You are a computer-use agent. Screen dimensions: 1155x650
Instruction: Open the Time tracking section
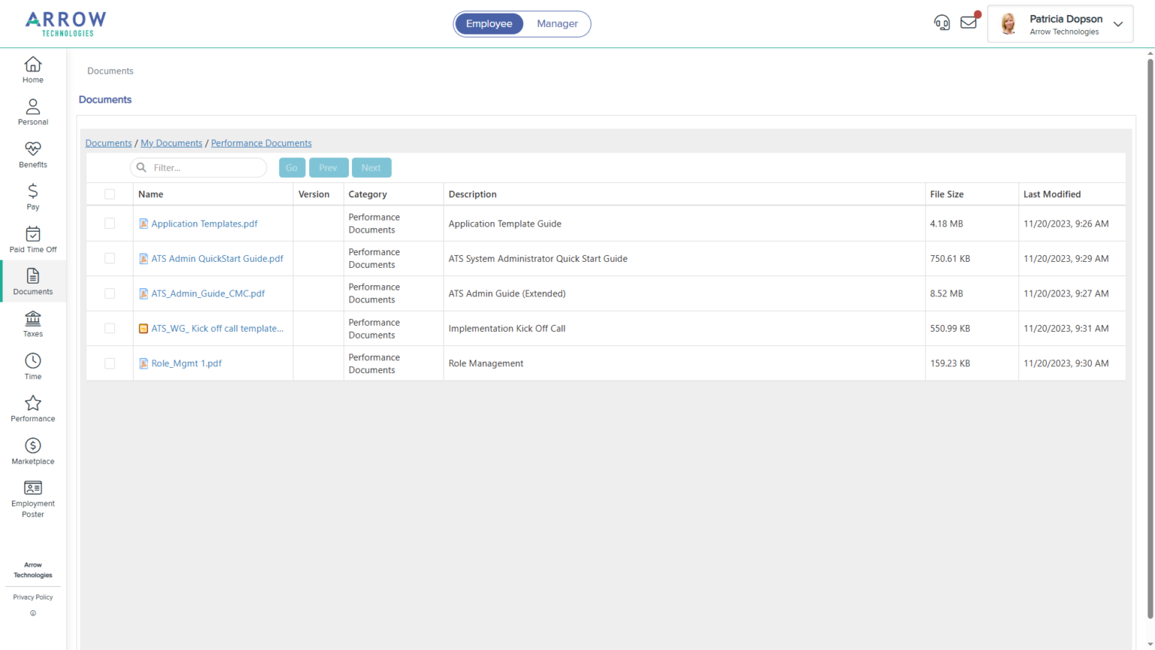point(32,366)
